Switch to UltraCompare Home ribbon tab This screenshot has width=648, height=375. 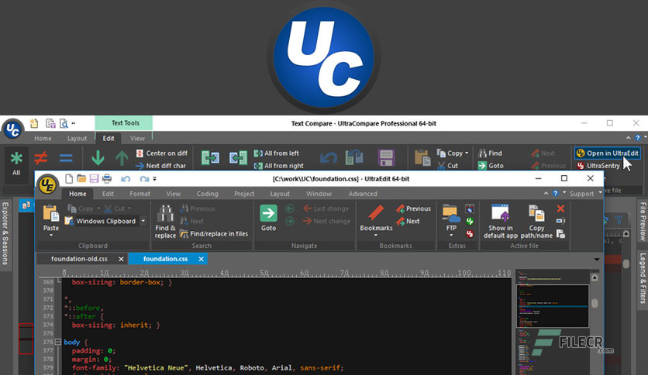[43, 139]
